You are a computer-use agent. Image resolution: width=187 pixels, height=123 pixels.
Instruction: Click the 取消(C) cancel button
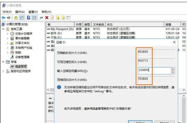(x=164, y=122)
